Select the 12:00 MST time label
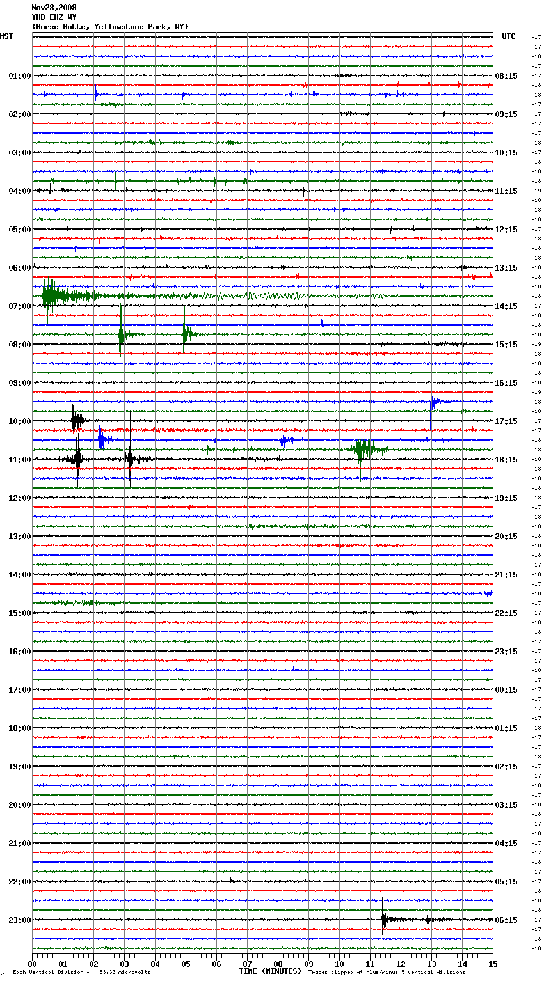This screenshot has height=981, width=544. (20, 498)
